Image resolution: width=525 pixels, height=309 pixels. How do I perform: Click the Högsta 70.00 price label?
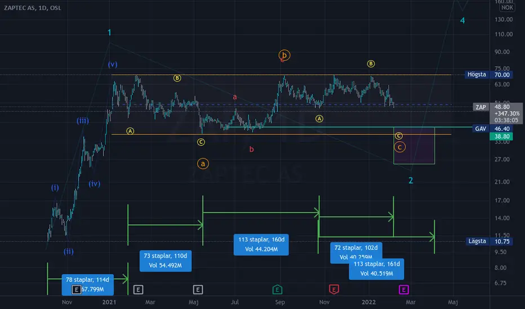coord(488,75)
